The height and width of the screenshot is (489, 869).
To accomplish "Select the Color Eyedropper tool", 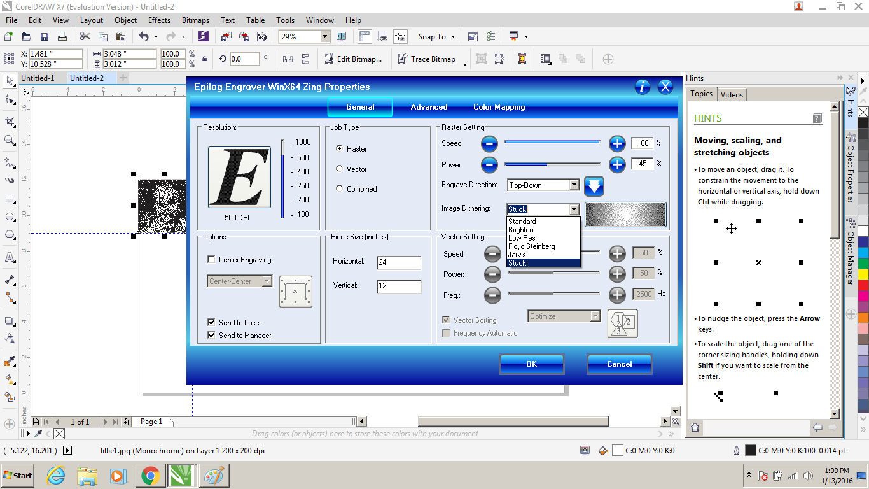I will click(x=10, y=361).
